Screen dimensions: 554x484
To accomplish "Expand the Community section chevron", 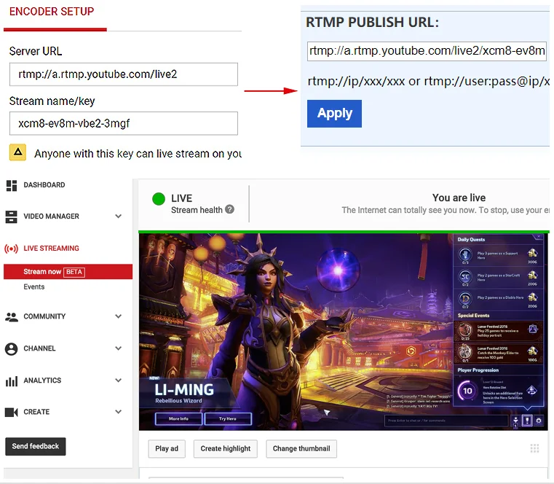I will click(119, 316).
